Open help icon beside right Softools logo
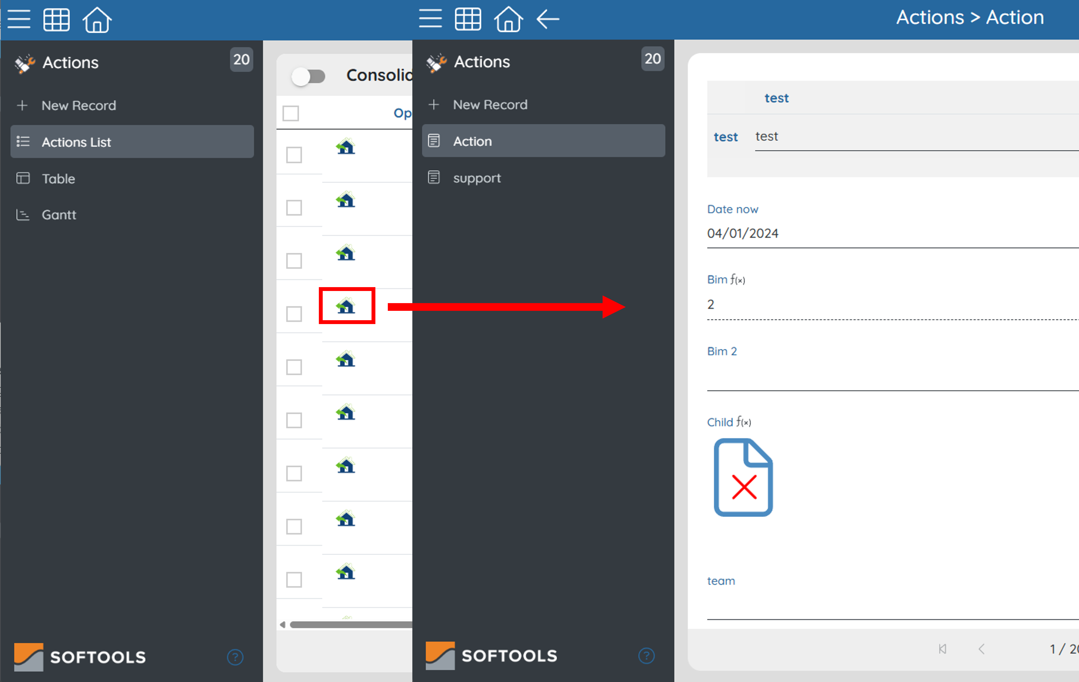1079x682 pixels. point(646,656)
